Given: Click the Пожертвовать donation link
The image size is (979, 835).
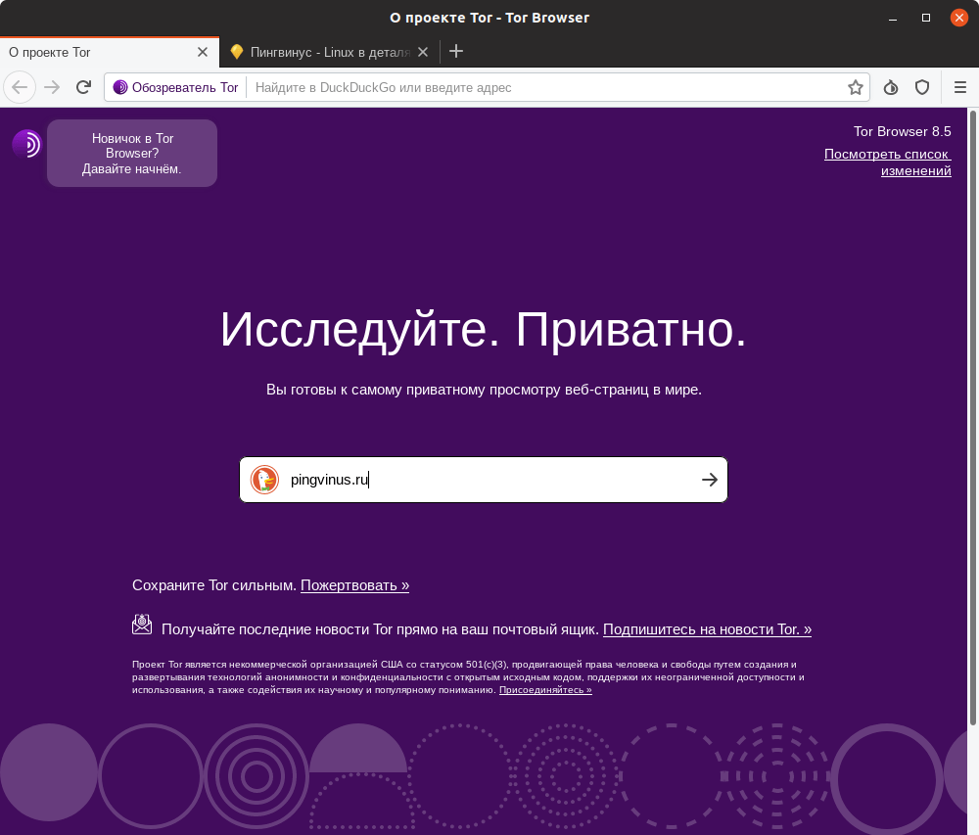Looking at the screenshot, I should 354,585.
